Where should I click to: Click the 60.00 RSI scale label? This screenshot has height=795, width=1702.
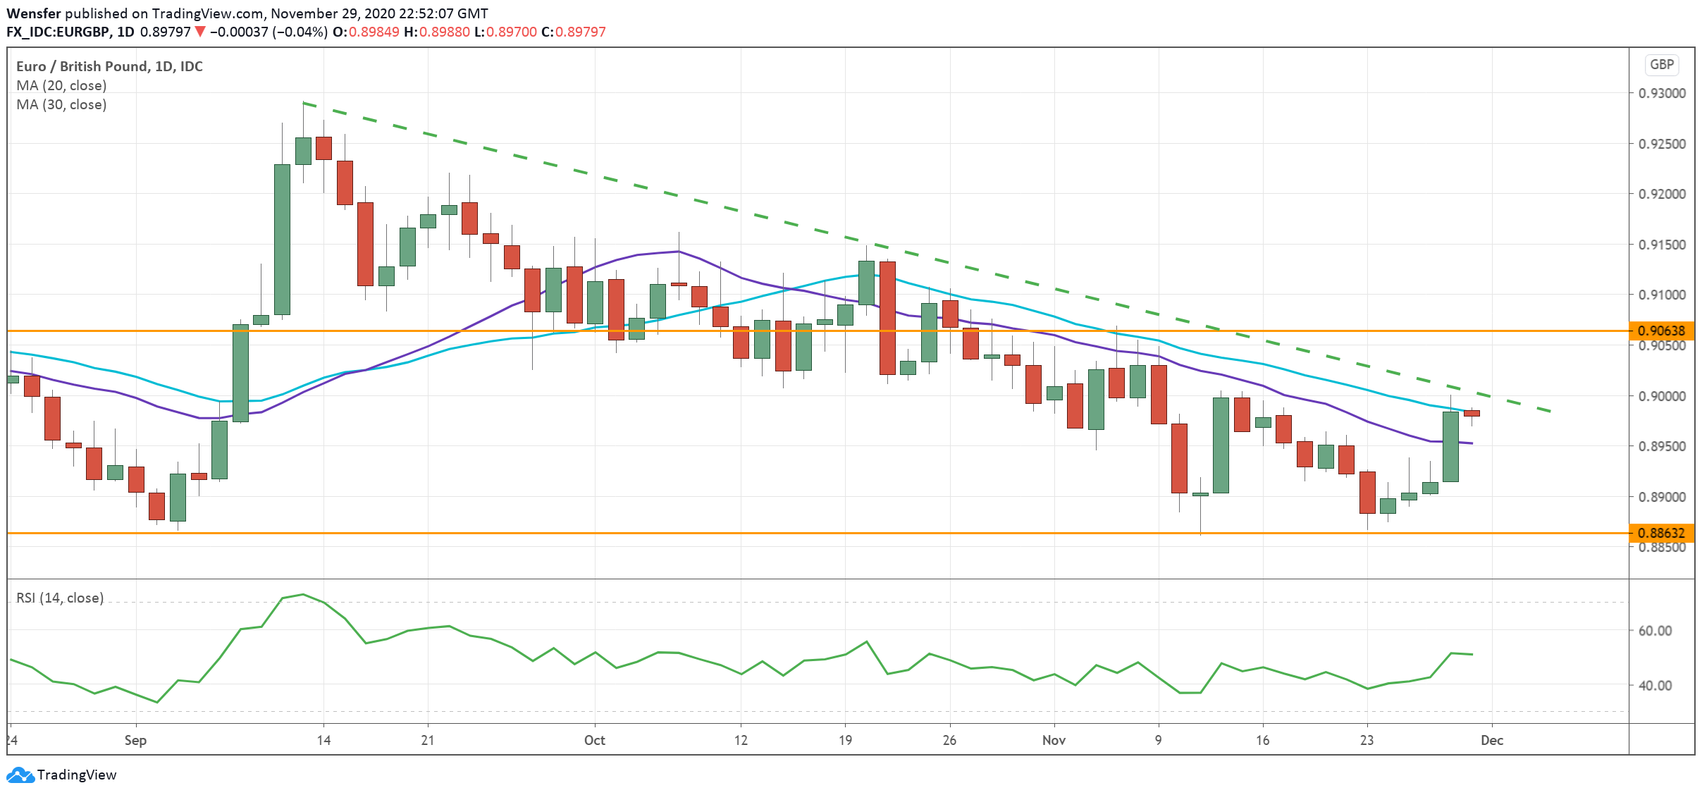(1655, 631)
